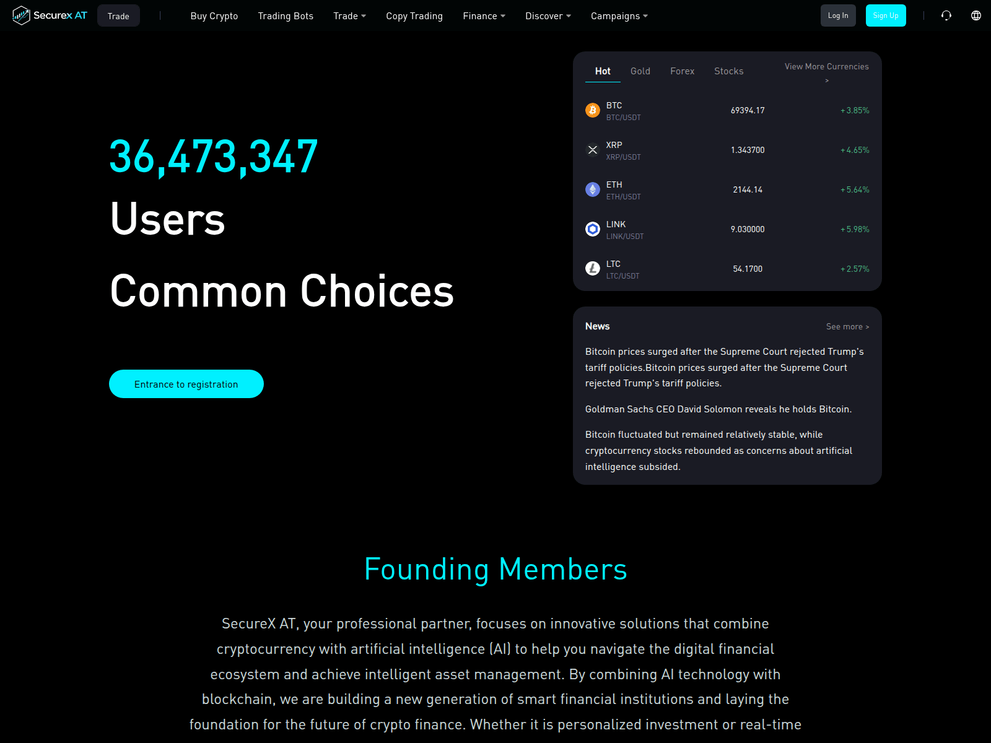Open View More Currencies link

[x=826, y=67]
